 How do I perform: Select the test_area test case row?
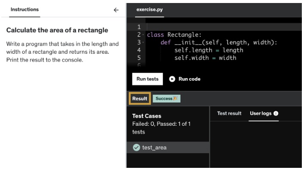coord(168,148)
